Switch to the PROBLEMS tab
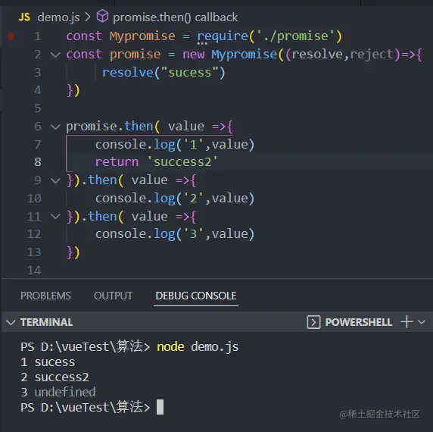Screen dimensions: 433x432 pyautogui.click(x=46, y=296)
